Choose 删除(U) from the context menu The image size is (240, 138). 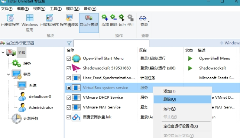tap(182, 100)
